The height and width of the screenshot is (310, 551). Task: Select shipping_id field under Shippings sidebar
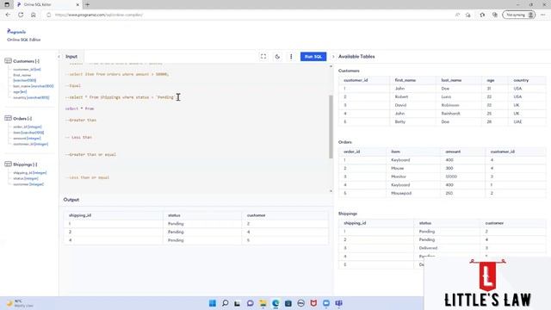[x=30, y=172]
